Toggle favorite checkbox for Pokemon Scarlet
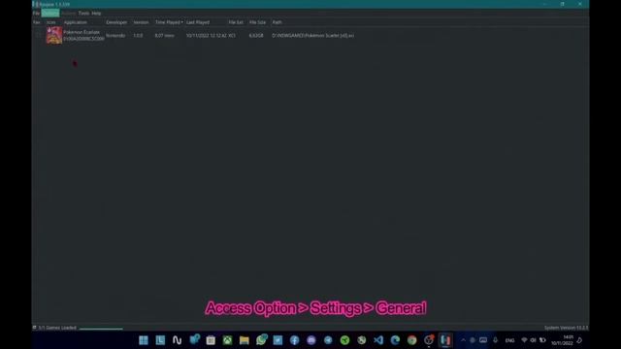 pyautogui.click(x=39, y=35)
